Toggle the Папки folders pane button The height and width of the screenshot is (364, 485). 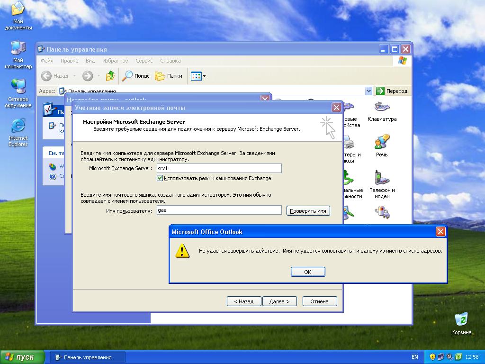[x=169, y=76]
